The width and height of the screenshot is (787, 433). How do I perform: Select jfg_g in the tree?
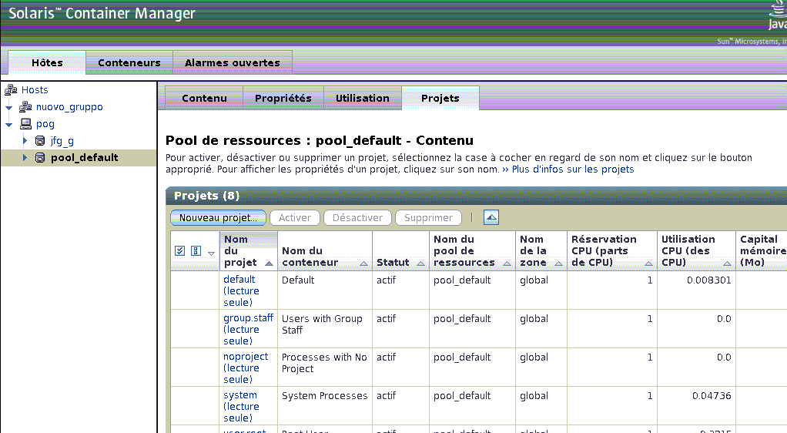point(62,141)
